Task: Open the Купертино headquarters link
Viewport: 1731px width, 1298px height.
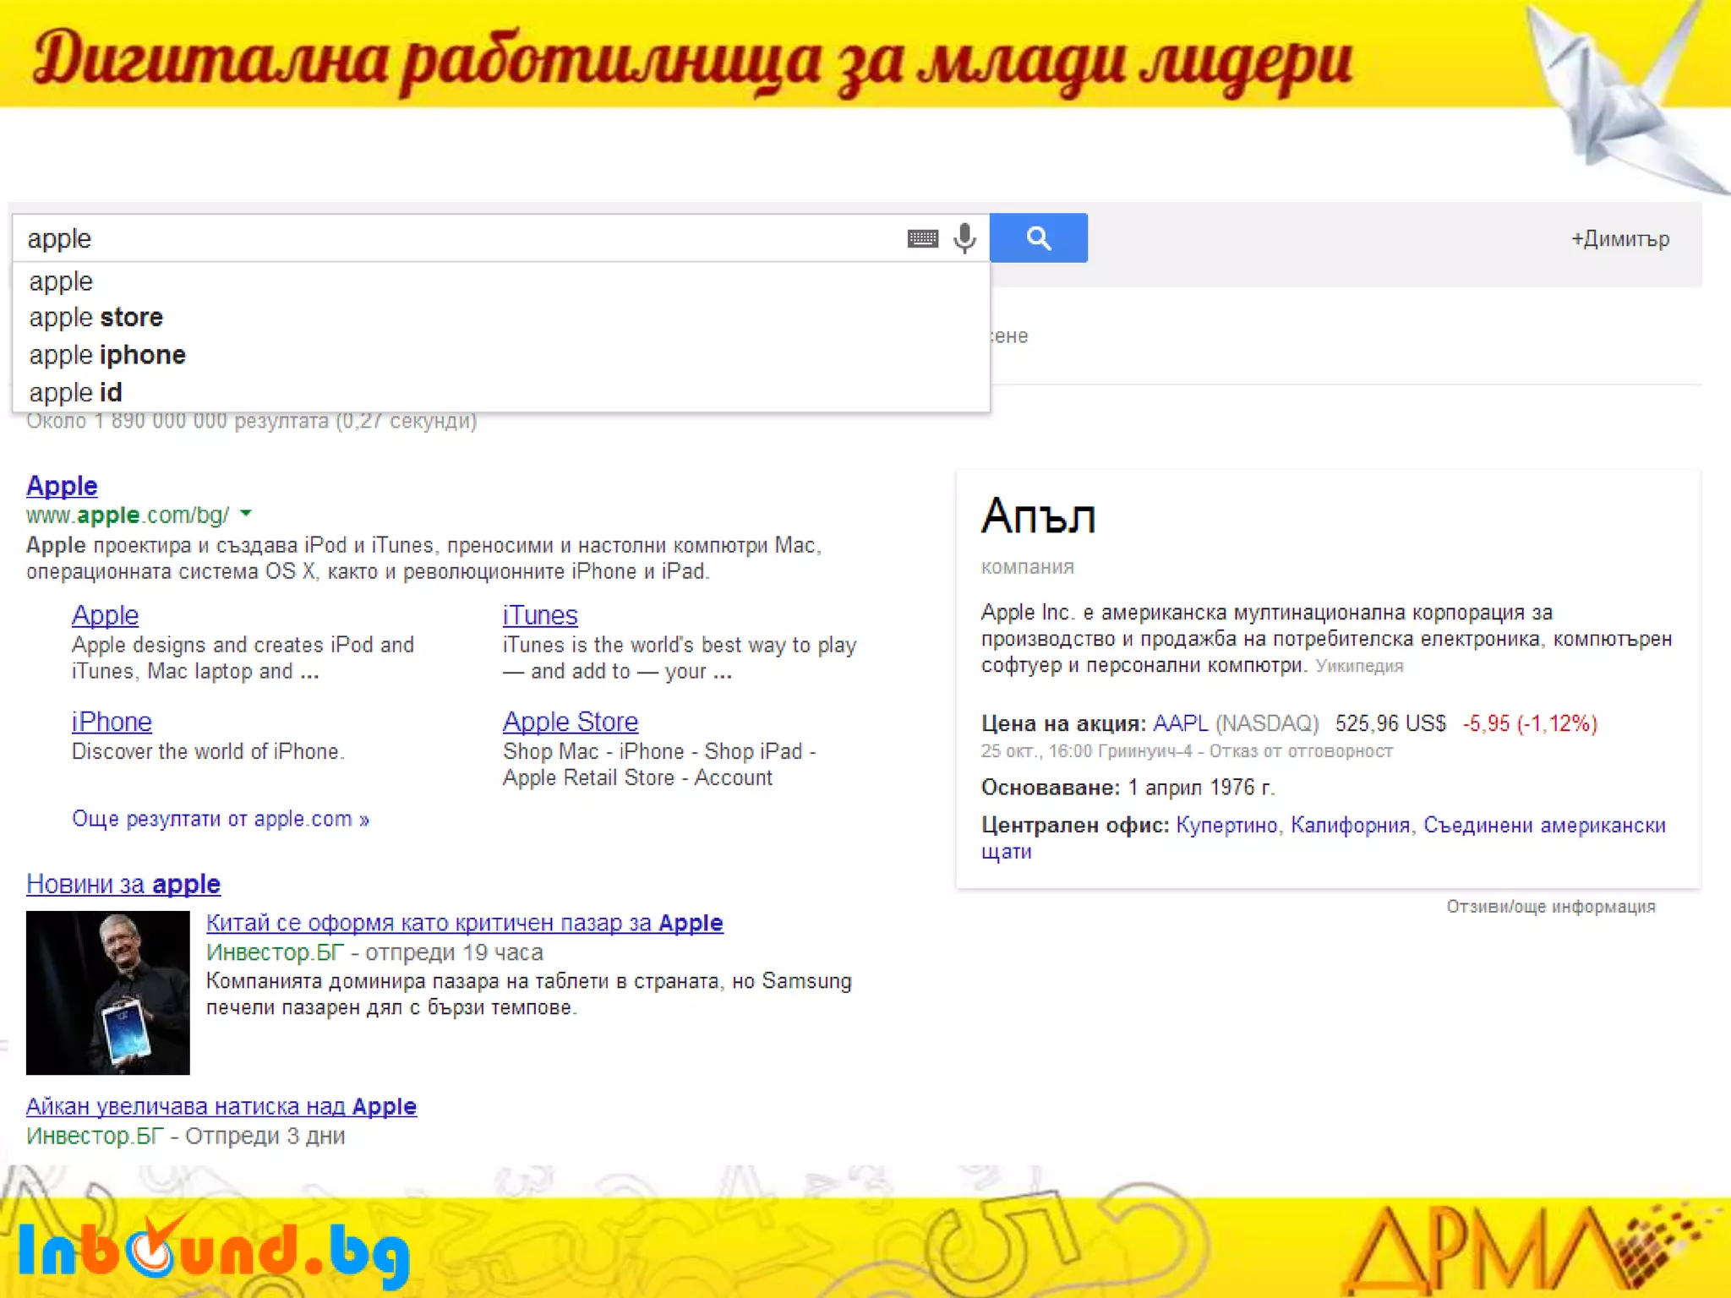Action: click(1226, 825)
